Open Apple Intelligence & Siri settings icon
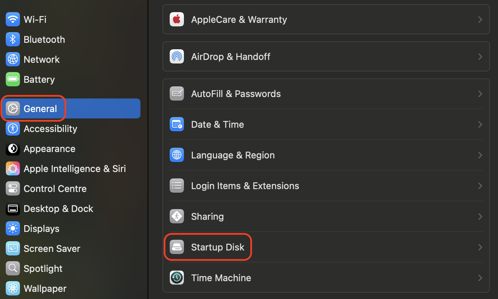The image size is (498, 299). [x=12, y=168]
